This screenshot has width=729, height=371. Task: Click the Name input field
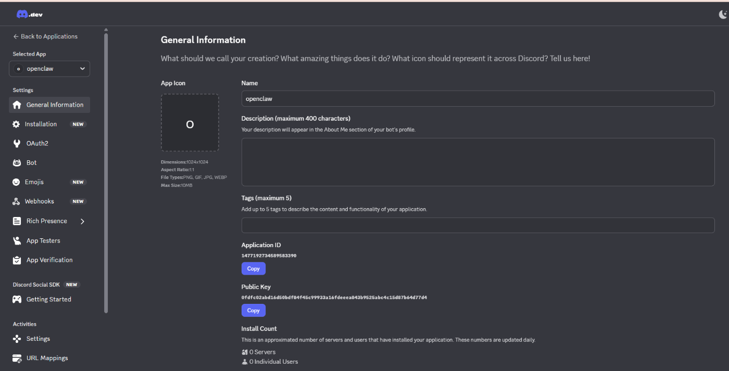[477, 99]
